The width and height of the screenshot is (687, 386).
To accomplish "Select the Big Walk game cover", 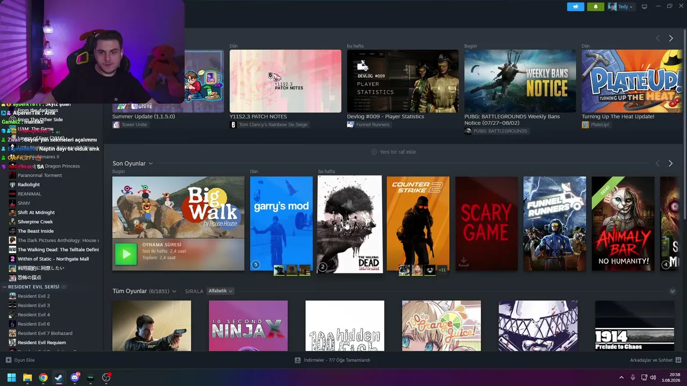I will coord(178,207).
